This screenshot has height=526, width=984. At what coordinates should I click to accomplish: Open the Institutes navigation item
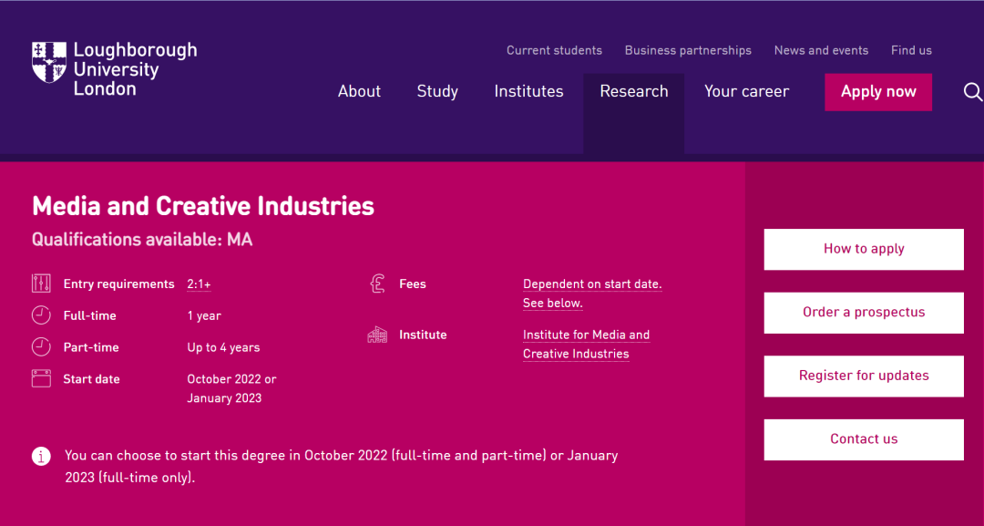[x=528, y=91]
